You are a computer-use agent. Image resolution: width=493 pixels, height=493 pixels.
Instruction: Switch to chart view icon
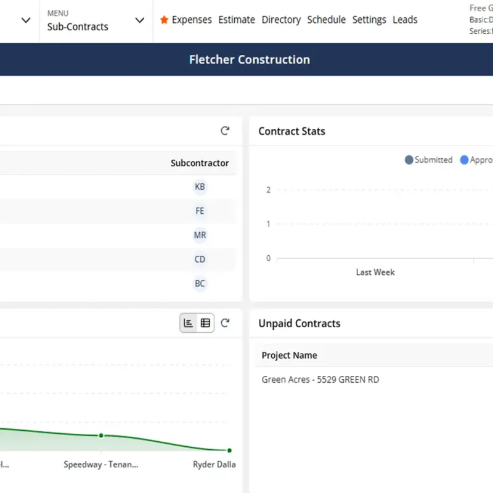(189, 323)
